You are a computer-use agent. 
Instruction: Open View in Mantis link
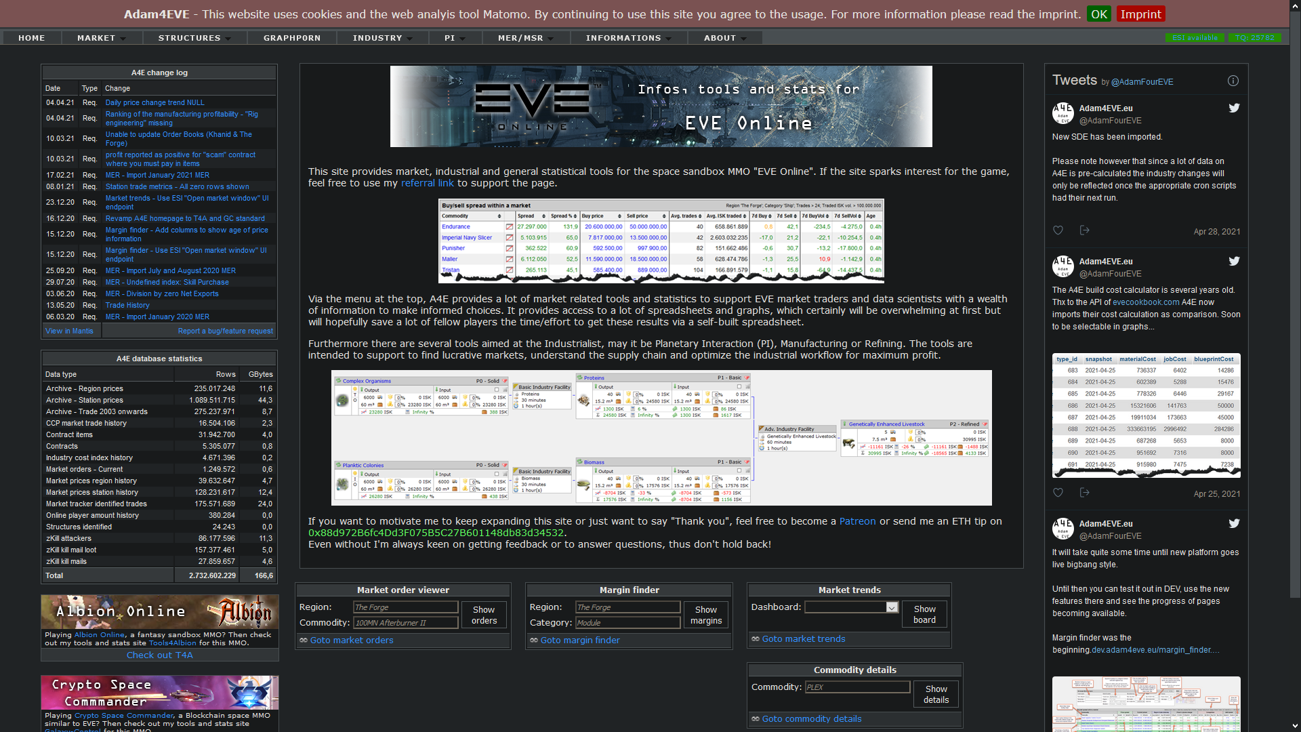click(69, 331)
